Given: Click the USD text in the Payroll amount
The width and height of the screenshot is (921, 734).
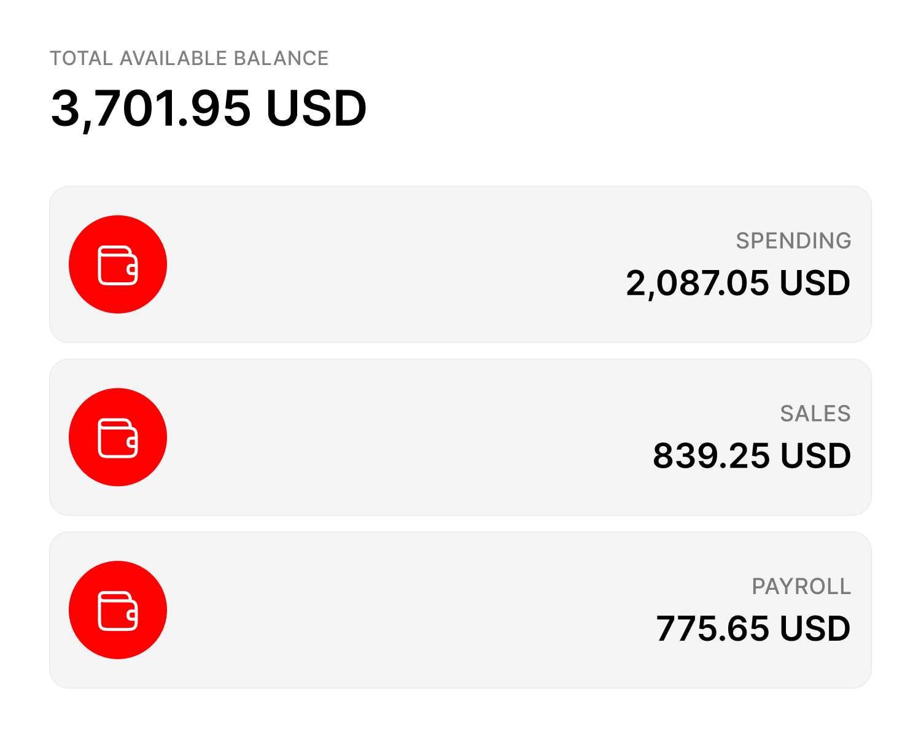Looking at the screenshot, I should click(815, 629).
